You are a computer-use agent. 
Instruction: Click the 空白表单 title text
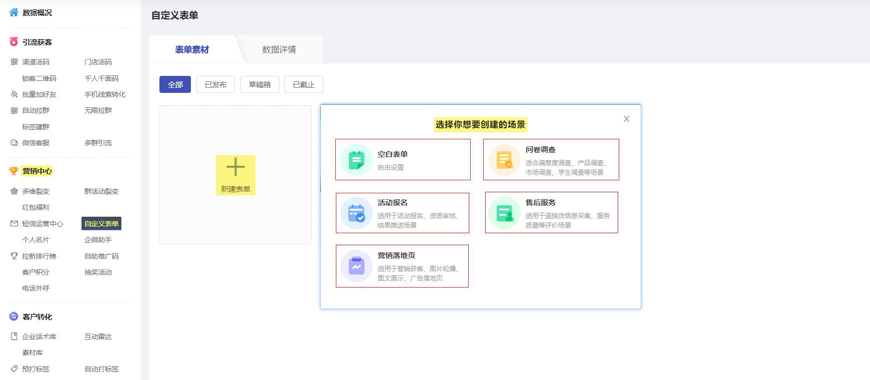click(x=392, y=154)
